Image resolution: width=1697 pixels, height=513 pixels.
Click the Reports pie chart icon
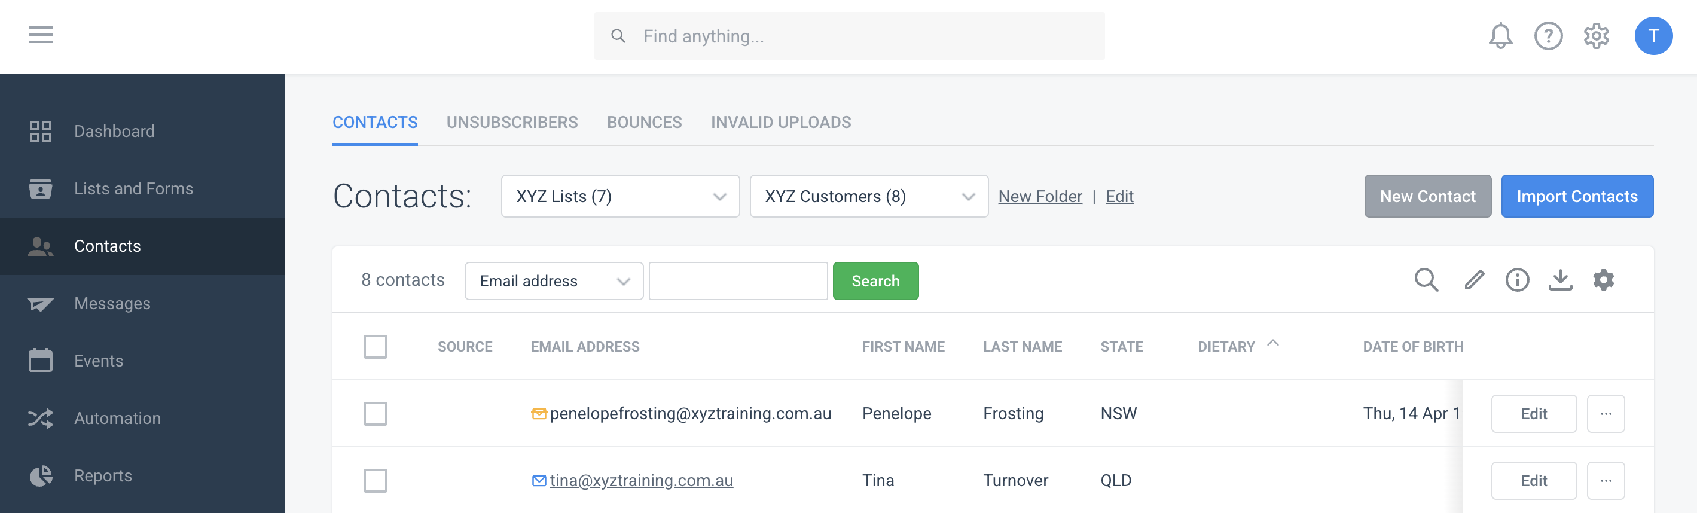(40, 475)
